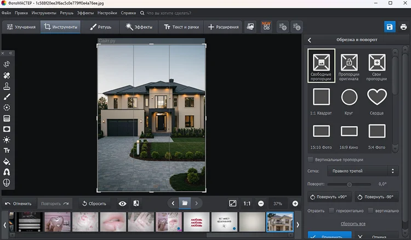The width and height of the screenshot is (411, 240).
Task: Toggle Отразить горизонтально checkbox
Action: point(332,210)
